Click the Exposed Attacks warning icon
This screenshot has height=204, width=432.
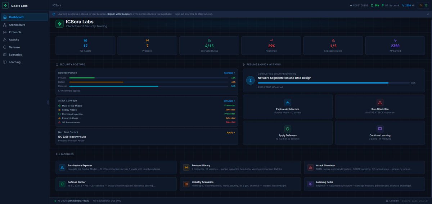(333, 41)
